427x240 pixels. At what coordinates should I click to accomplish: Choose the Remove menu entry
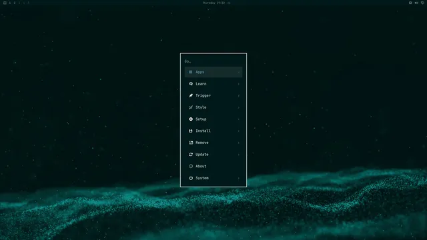click(213, 143)
